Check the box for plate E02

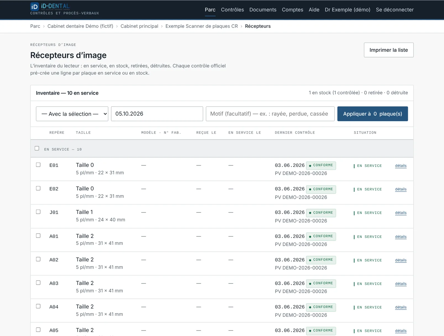coord(38,188)
